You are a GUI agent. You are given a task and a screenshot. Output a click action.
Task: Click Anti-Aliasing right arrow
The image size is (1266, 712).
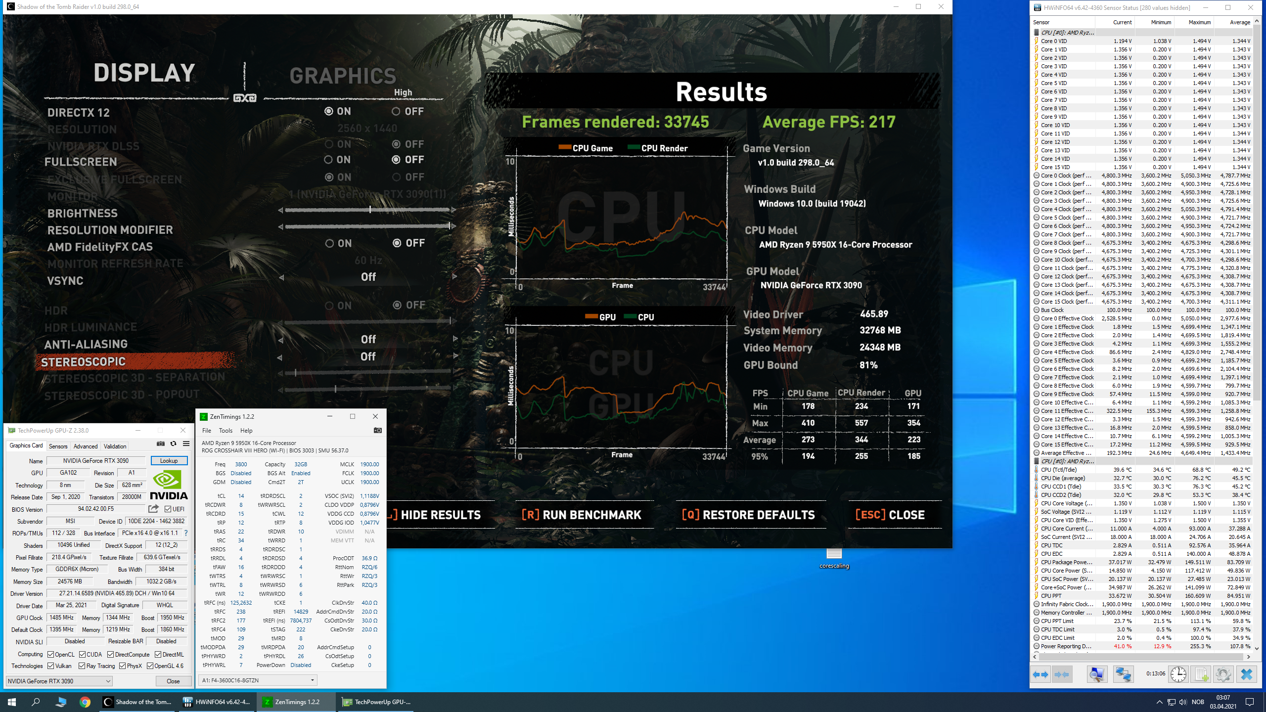coord(455,339)
